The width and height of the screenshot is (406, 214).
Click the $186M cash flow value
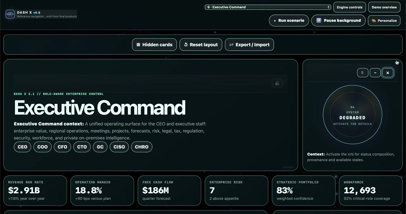(155, 190)
